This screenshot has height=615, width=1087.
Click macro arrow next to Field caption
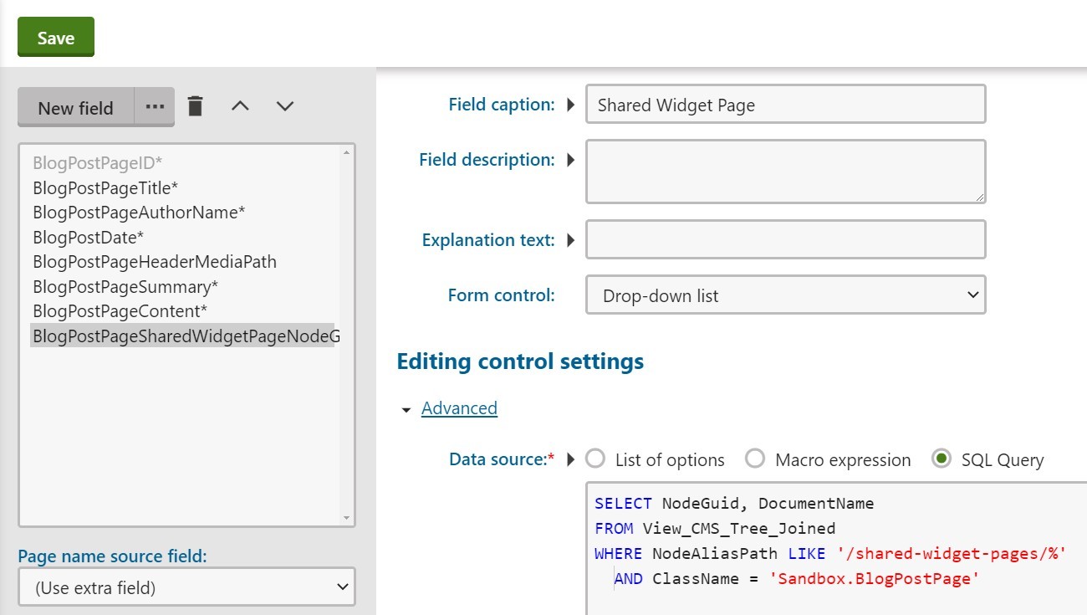point(571,105)
